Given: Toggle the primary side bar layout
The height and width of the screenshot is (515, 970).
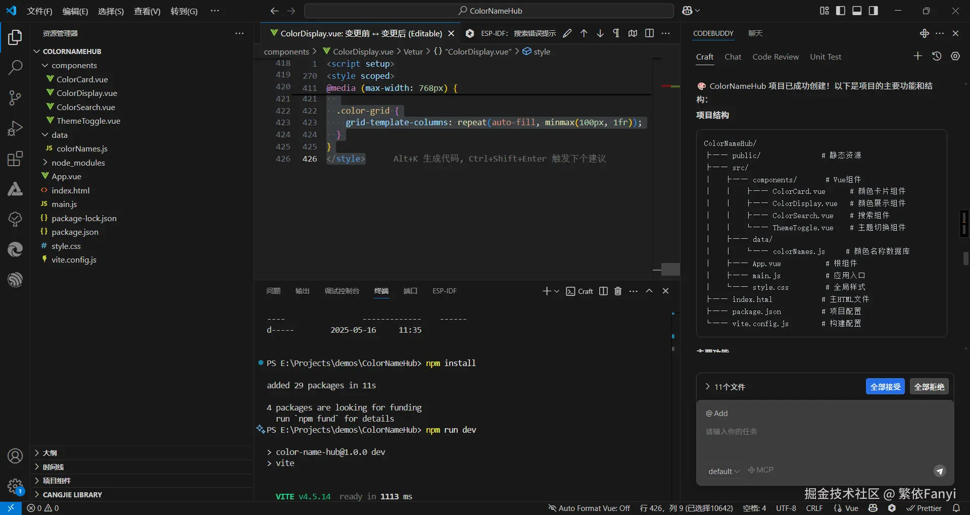Looking at the screenshot, I should point(841,11).
